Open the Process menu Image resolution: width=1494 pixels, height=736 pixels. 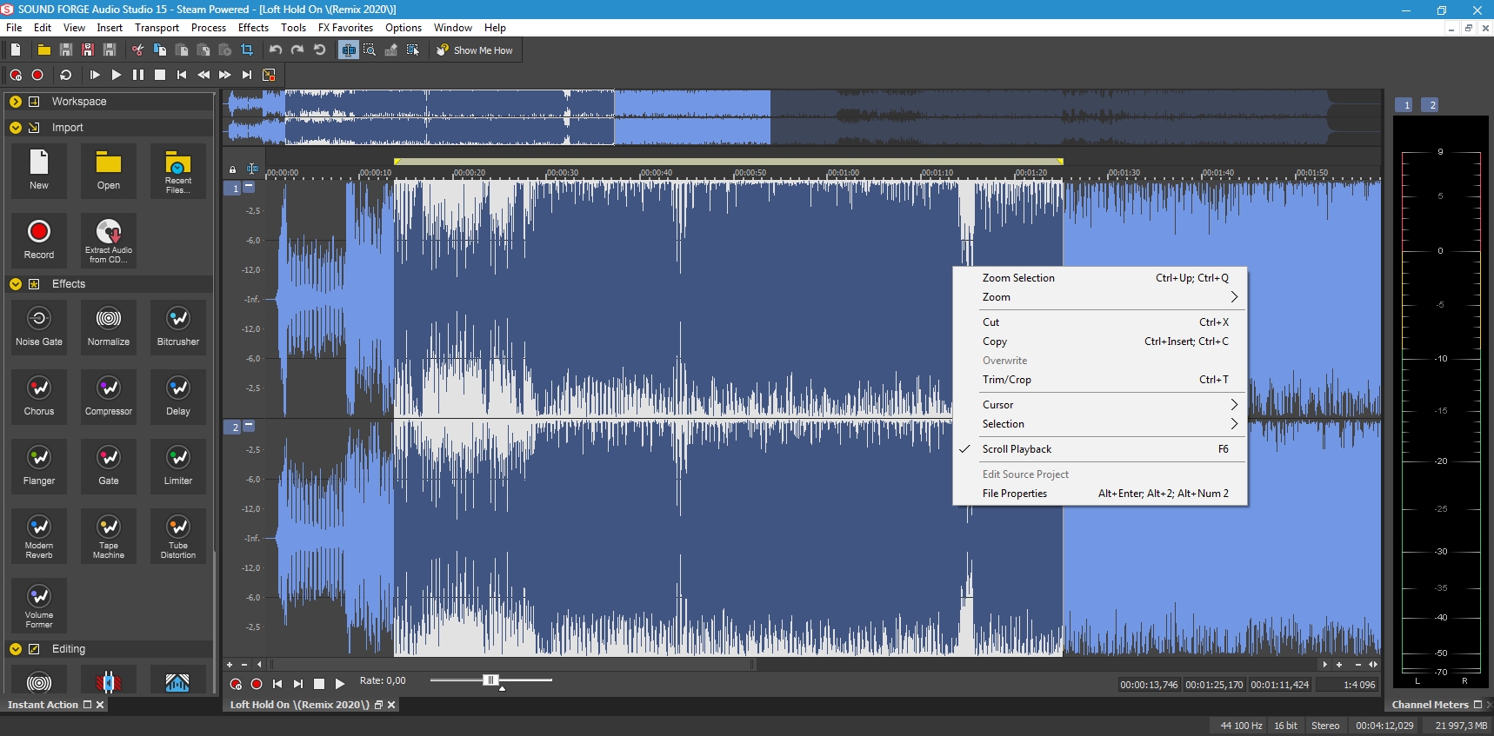209,28
